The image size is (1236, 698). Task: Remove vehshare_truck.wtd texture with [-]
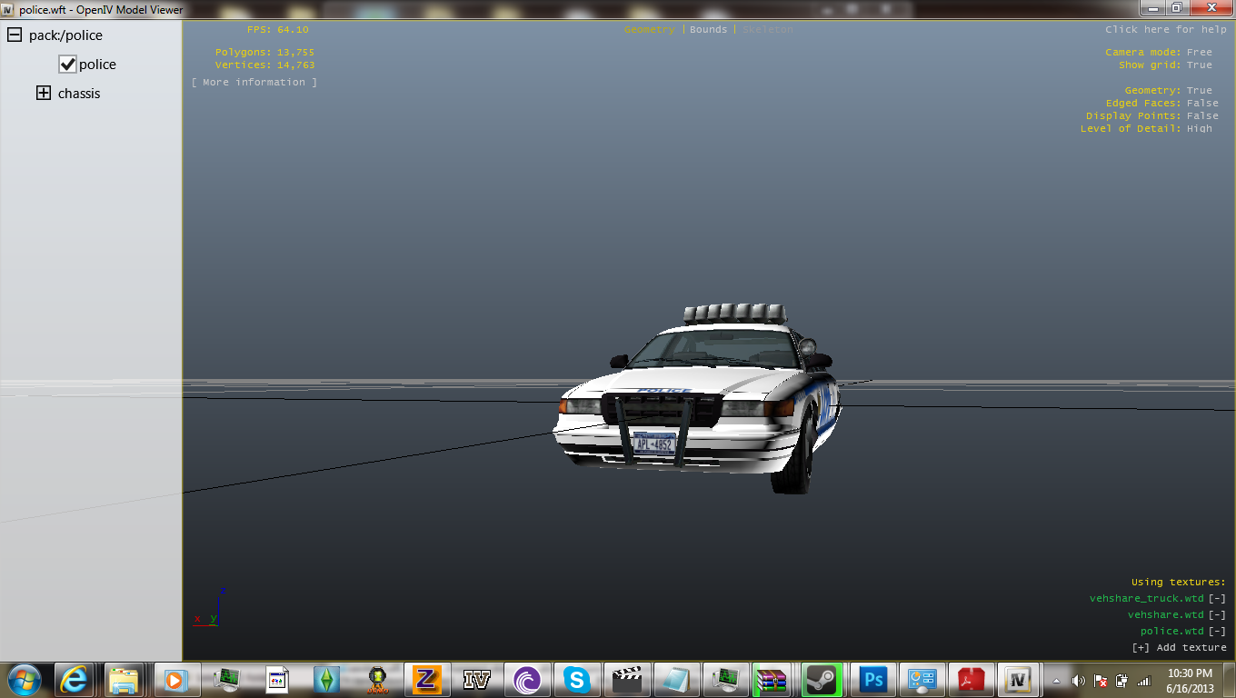(x=1217, y=599)
